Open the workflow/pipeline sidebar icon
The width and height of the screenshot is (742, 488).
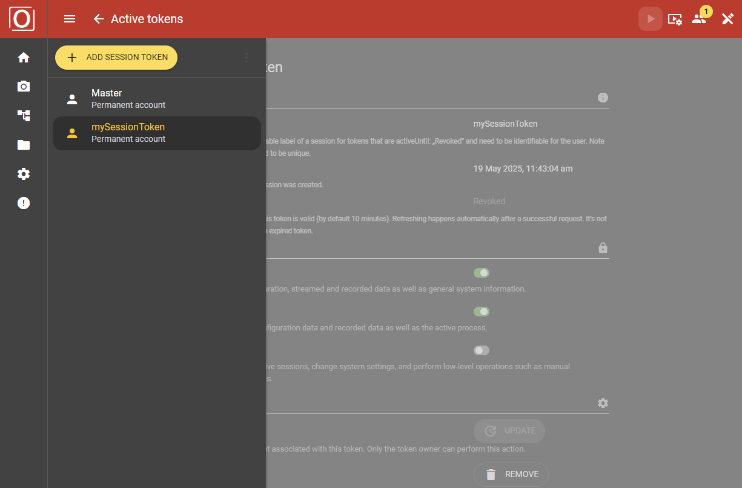point(23,115)
